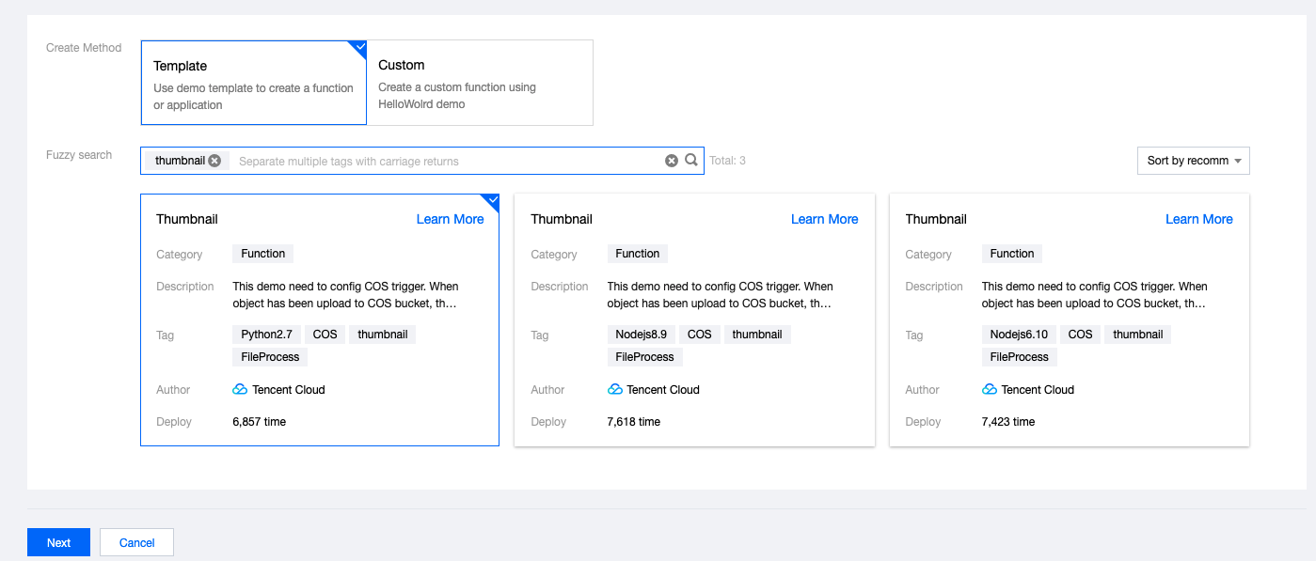Remove the thumbnail search tag
The image size is (1316, 561).
click(x=214, y=161)
